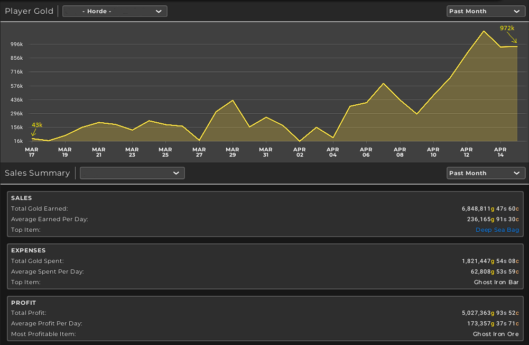This screenshot has height=345, width=529.
Task: Click the Total Gold Earned value
Action: (x=490, y=208)
